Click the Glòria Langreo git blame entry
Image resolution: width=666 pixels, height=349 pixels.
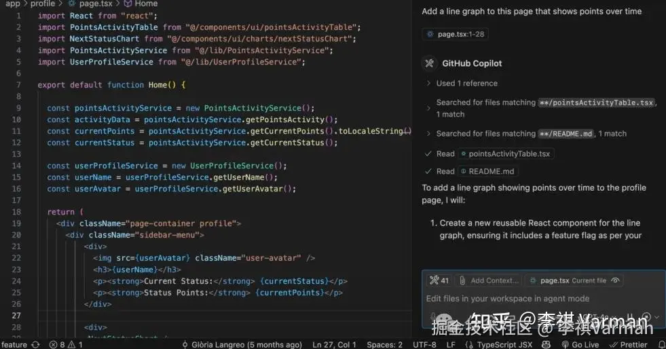pyautogui.click(x=242, y=344)
